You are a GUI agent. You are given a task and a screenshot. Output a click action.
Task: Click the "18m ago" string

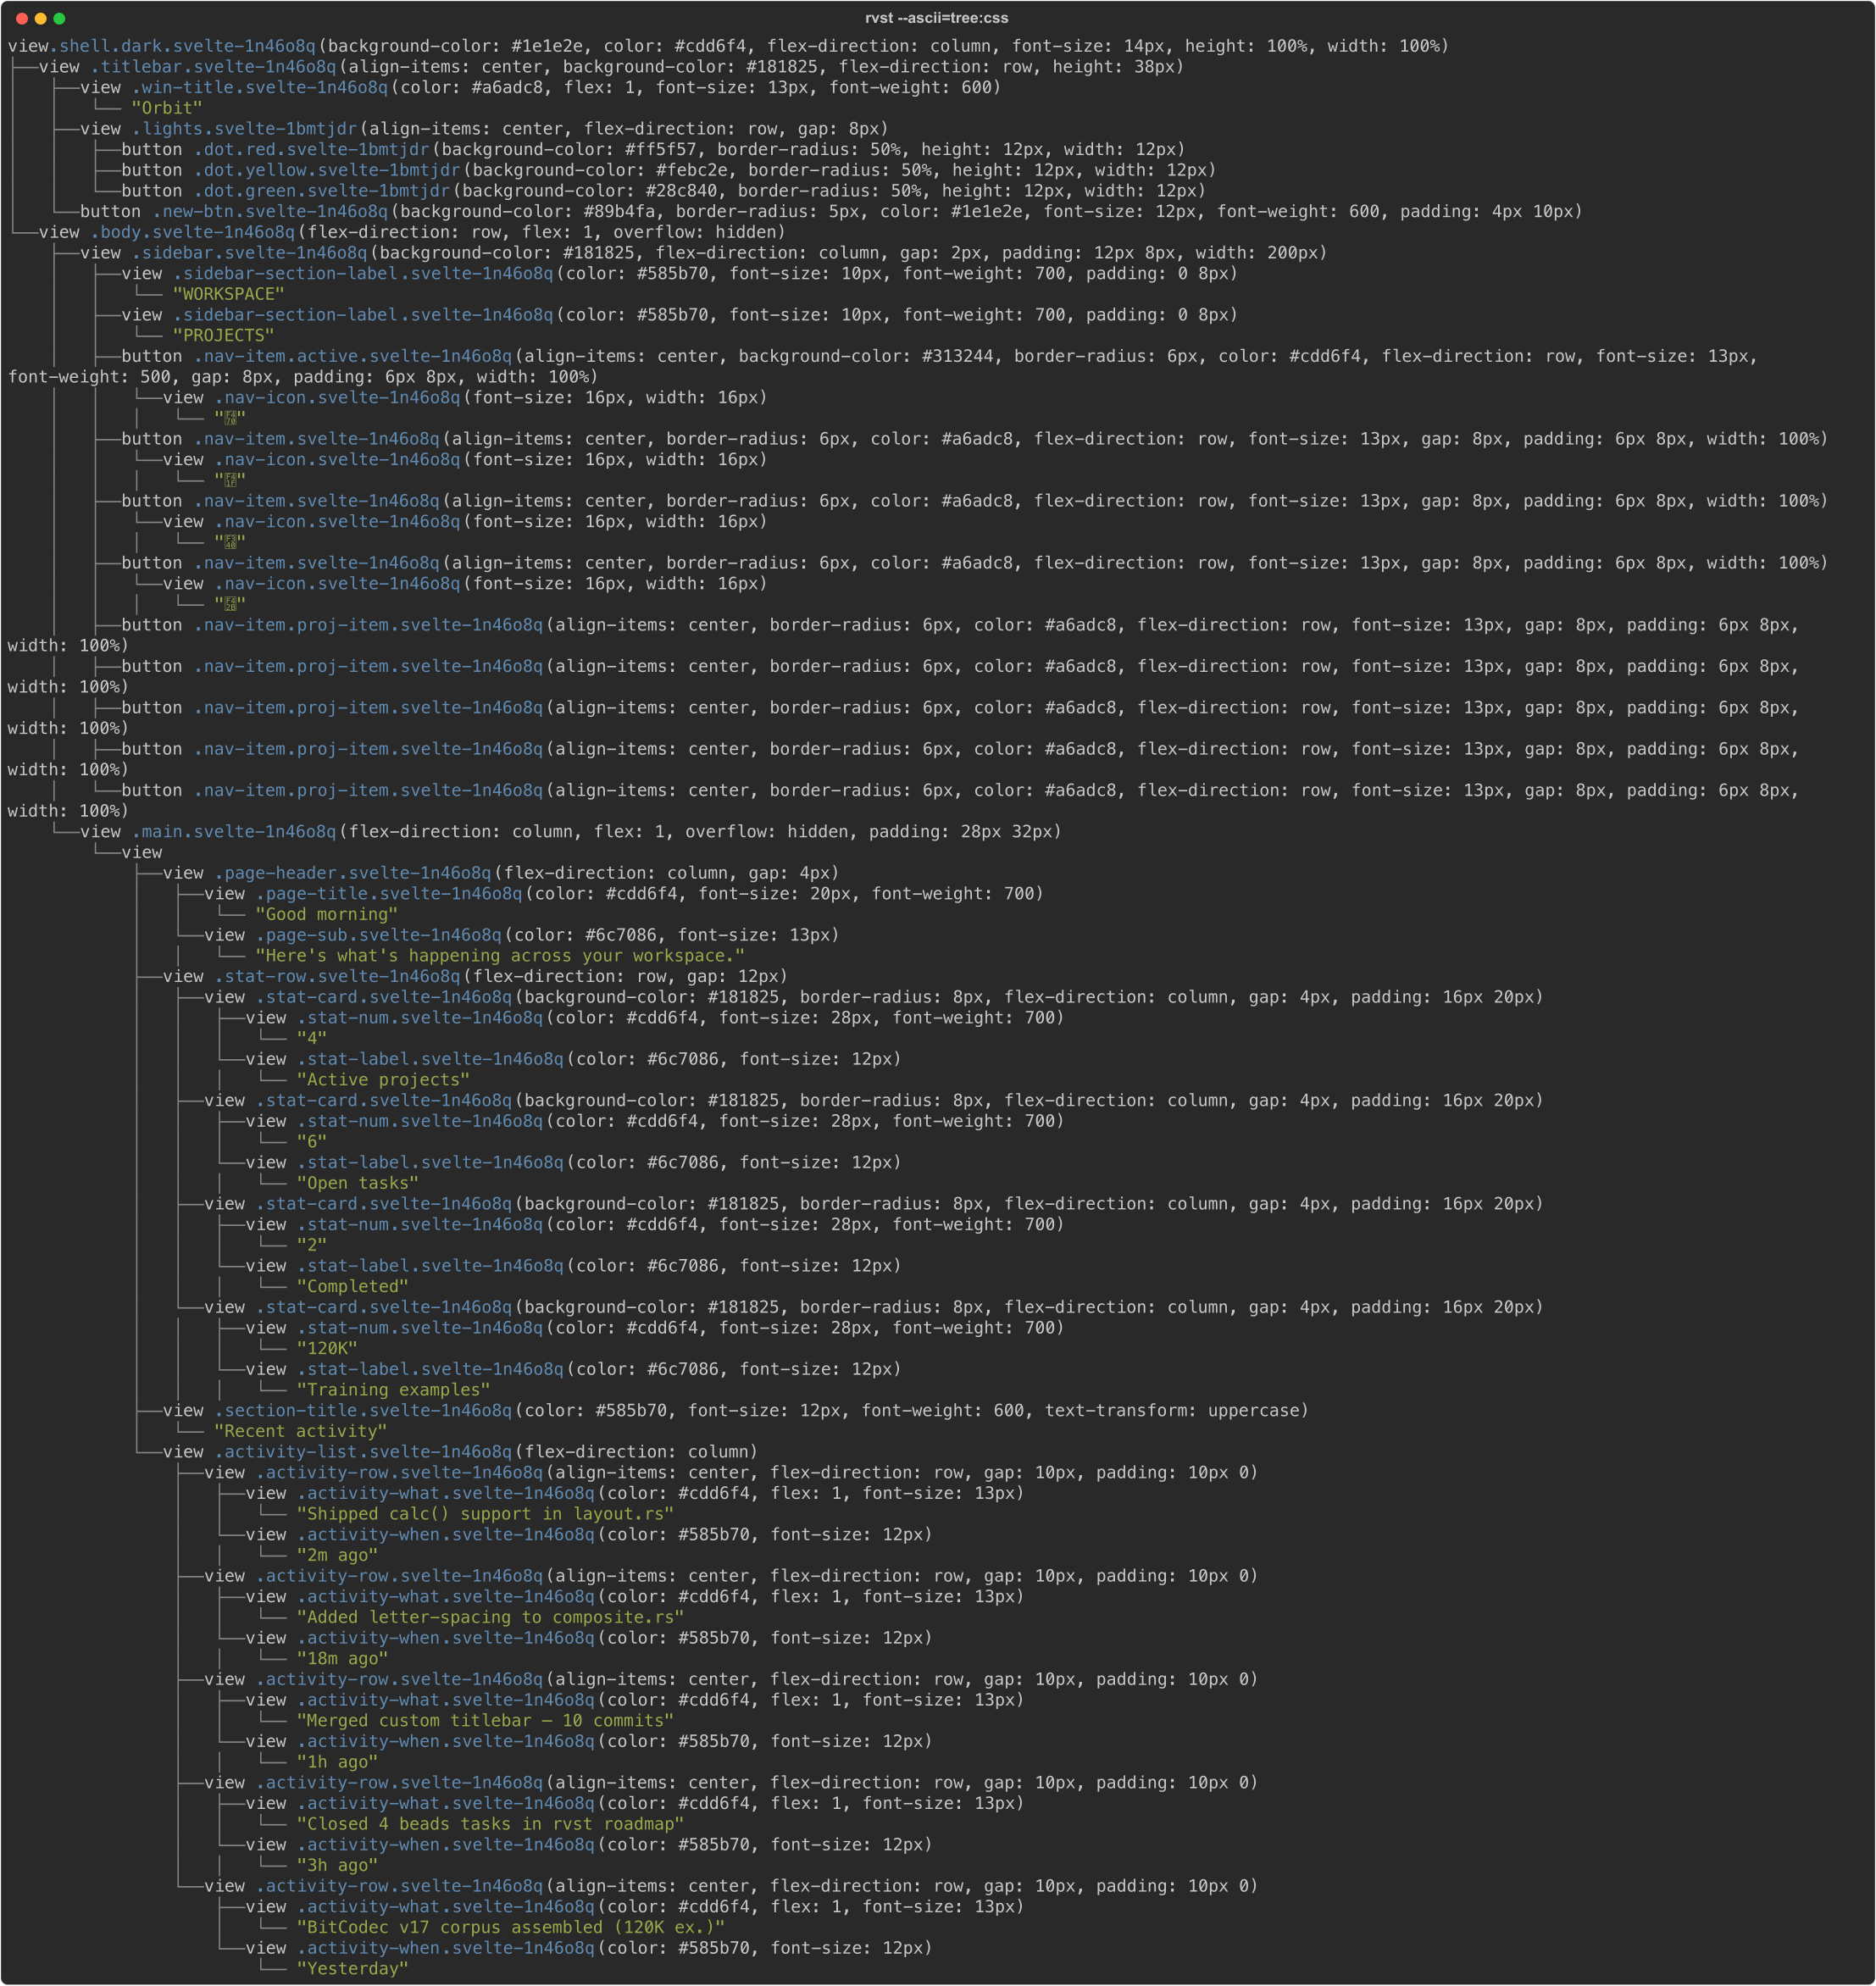pyautogui.click(x=343, y=1659)
